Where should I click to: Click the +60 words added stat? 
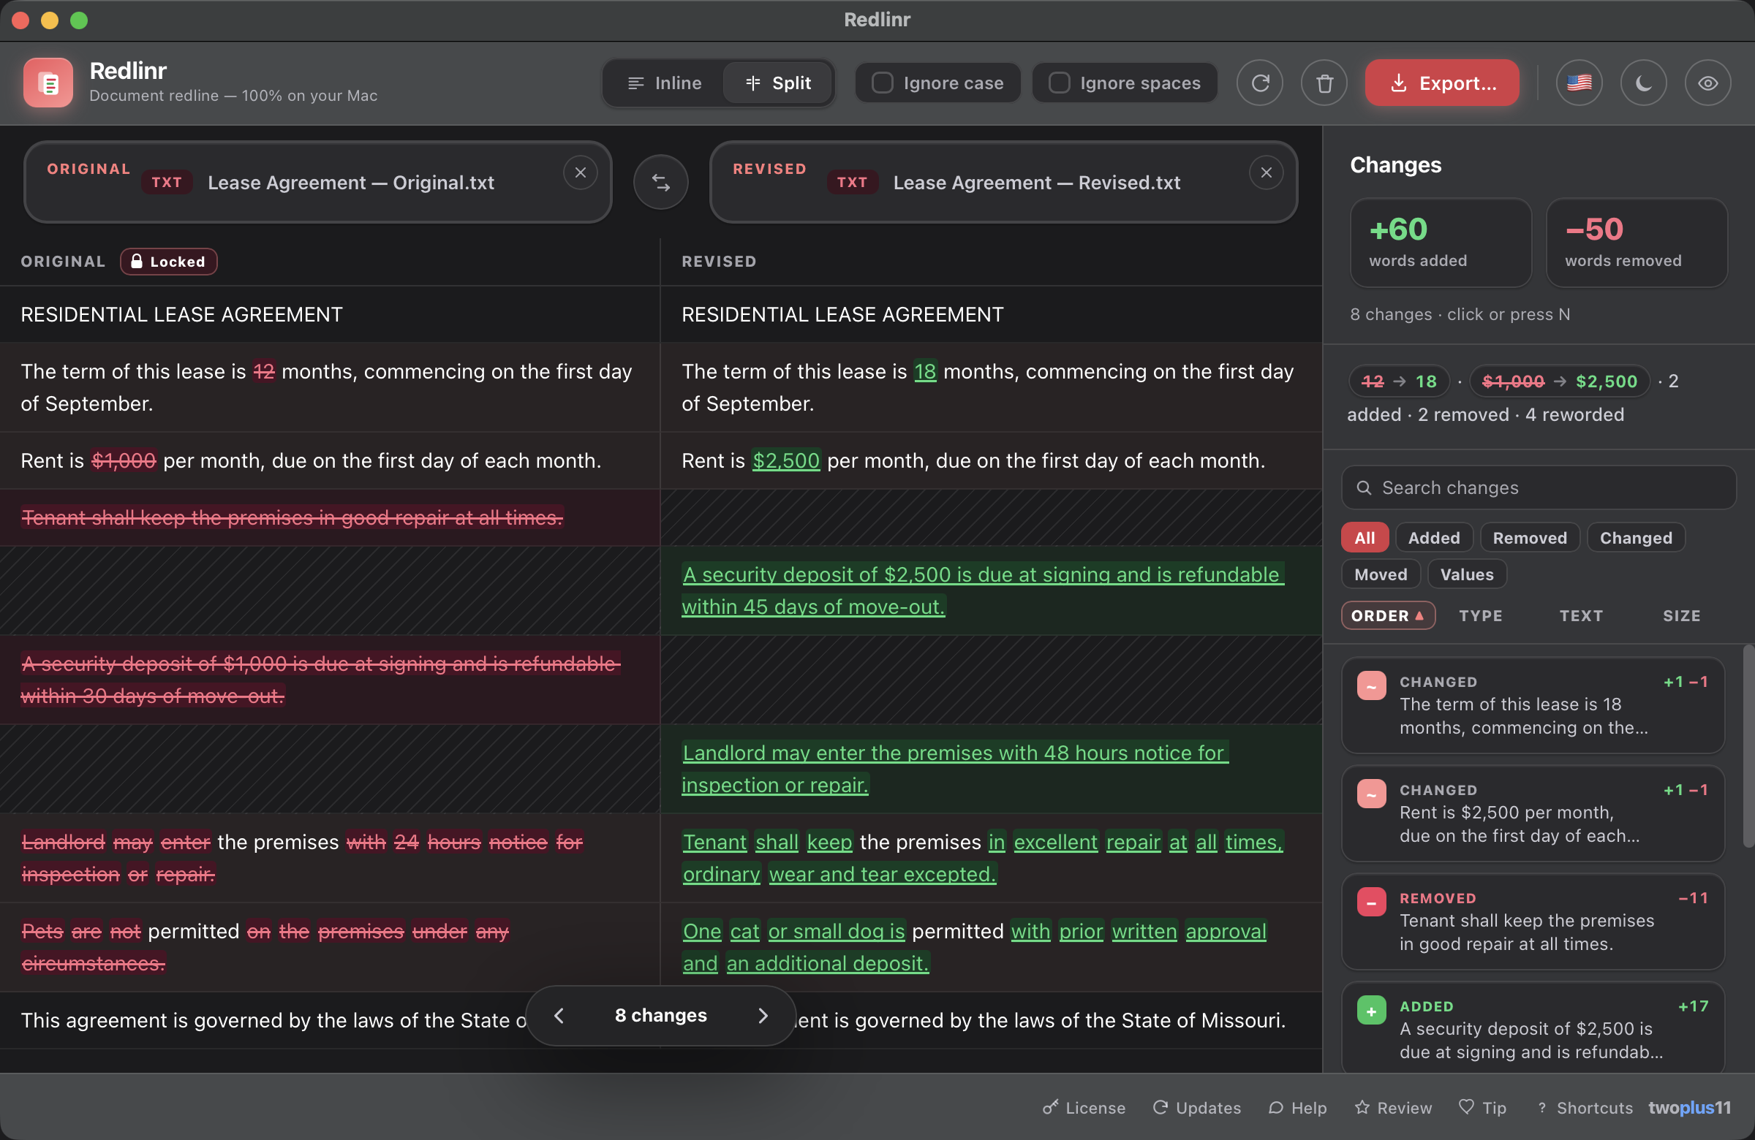tap(1440, 243)
